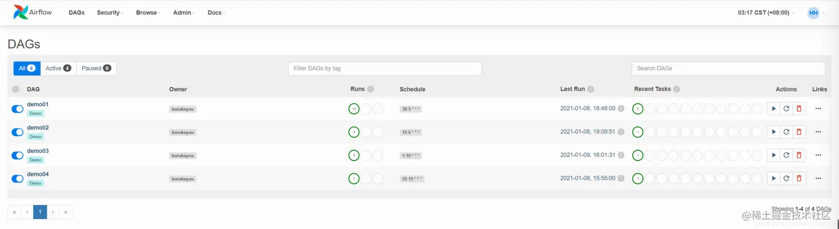Pause the demo04 DAG toggle

click(x=17, y=179)
